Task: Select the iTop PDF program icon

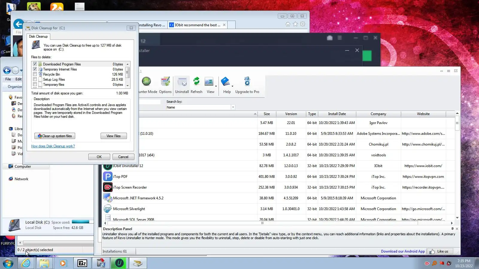Action: click(107, 177)
